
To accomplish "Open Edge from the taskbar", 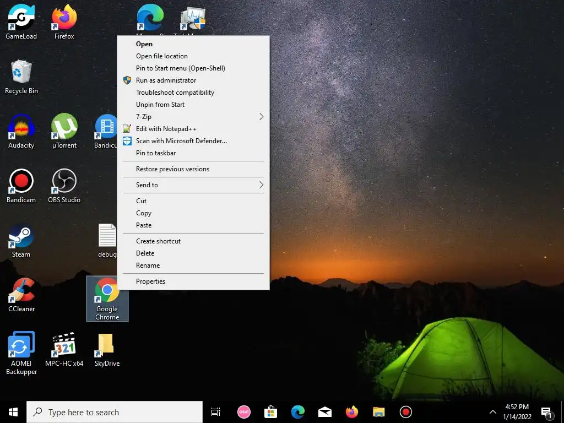I will [298, 412].
